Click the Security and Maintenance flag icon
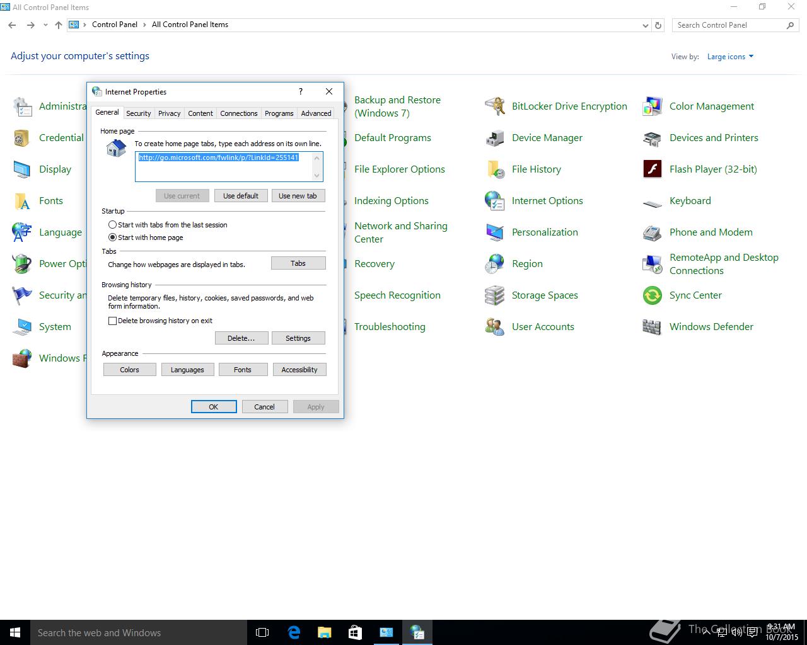 point(22,295)
